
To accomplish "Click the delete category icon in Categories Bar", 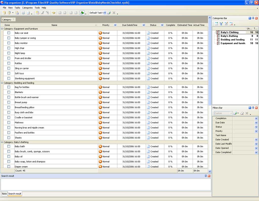I will pyautogui.click(x=231, y=24).
